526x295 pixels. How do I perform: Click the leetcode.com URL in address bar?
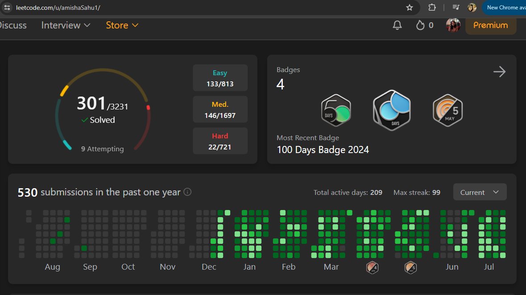58,8
